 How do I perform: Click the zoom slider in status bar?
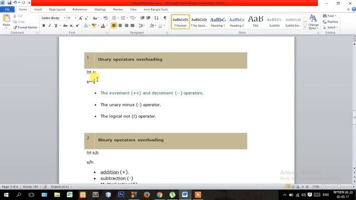tap(338, 187)
